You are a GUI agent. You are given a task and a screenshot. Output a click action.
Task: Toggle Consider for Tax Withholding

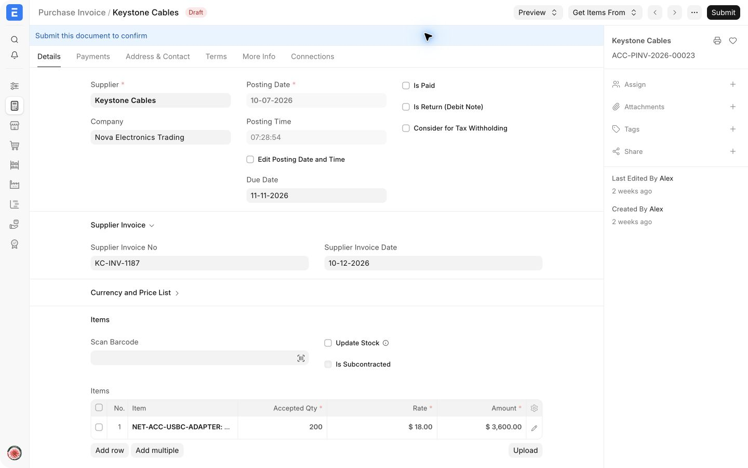point(406,128)
